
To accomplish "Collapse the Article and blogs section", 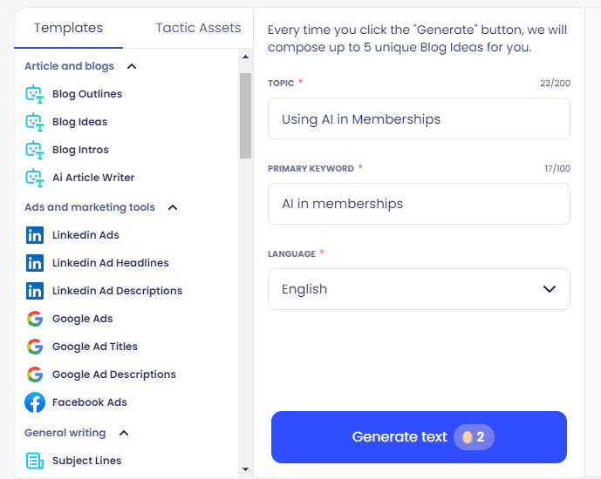I will (x=132, y=66).
